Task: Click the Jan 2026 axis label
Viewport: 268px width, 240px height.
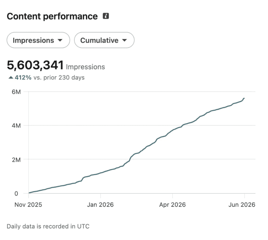Action: pos(100,205)
